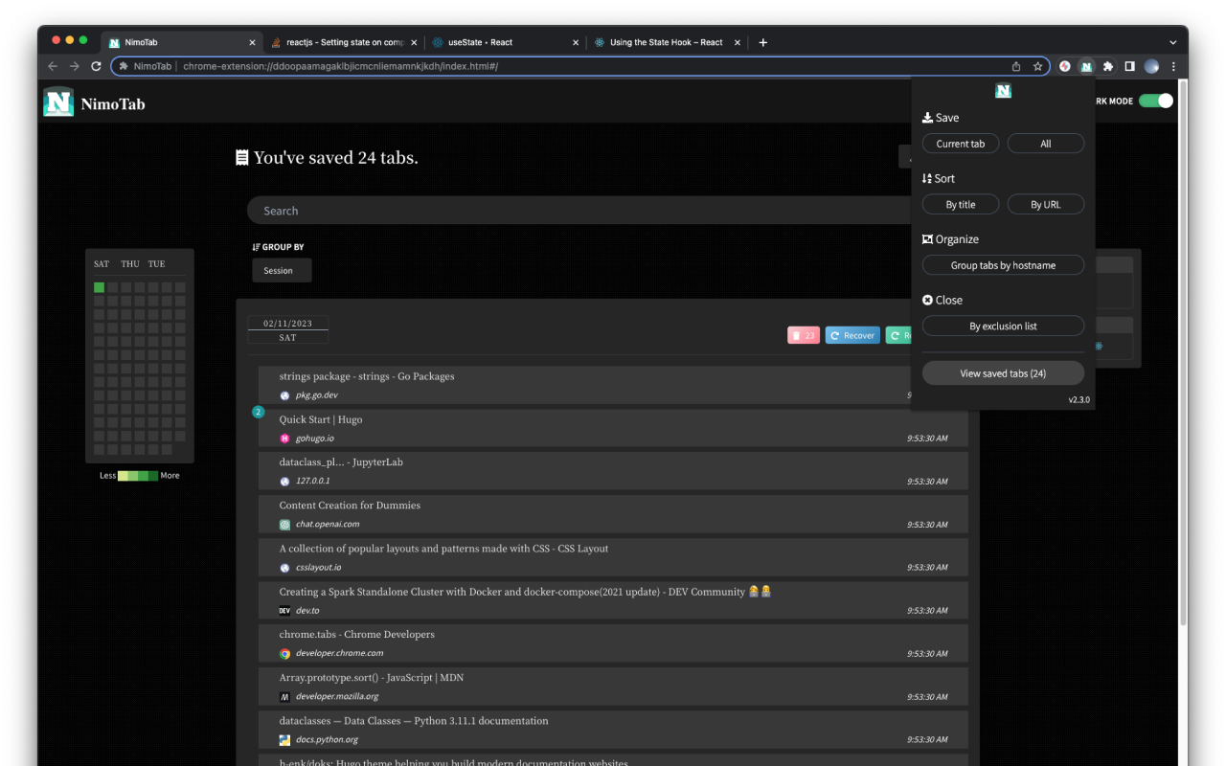Click the MDN favicon beside developer.mozilla.org
This screenshot has height=766, width=1226.
tap(284, 697)
